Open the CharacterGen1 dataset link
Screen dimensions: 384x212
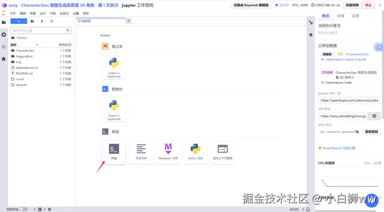[357, 54]
